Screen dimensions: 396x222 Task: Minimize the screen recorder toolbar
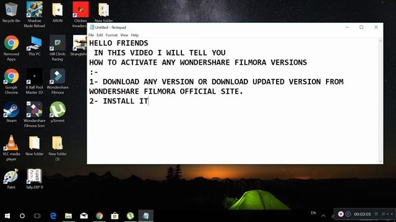click(388, 214)
